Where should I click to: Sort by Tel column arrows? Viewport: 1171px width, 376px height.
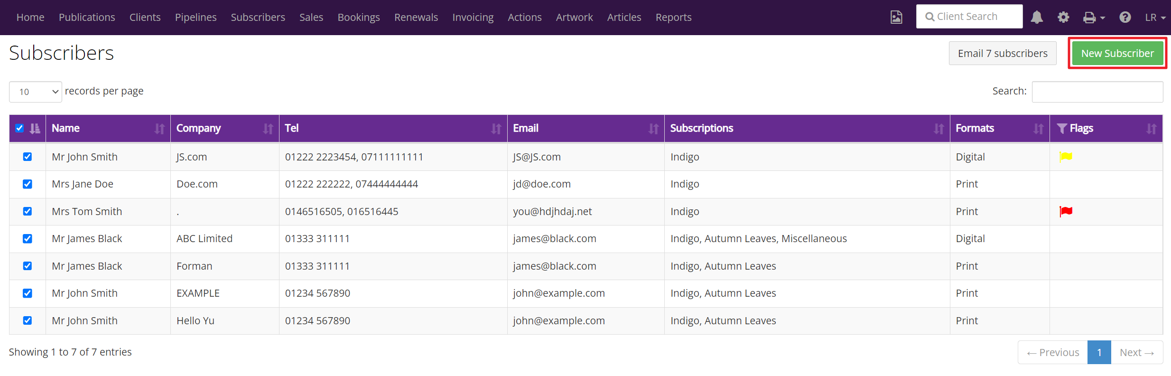click(x=496, y=129)
